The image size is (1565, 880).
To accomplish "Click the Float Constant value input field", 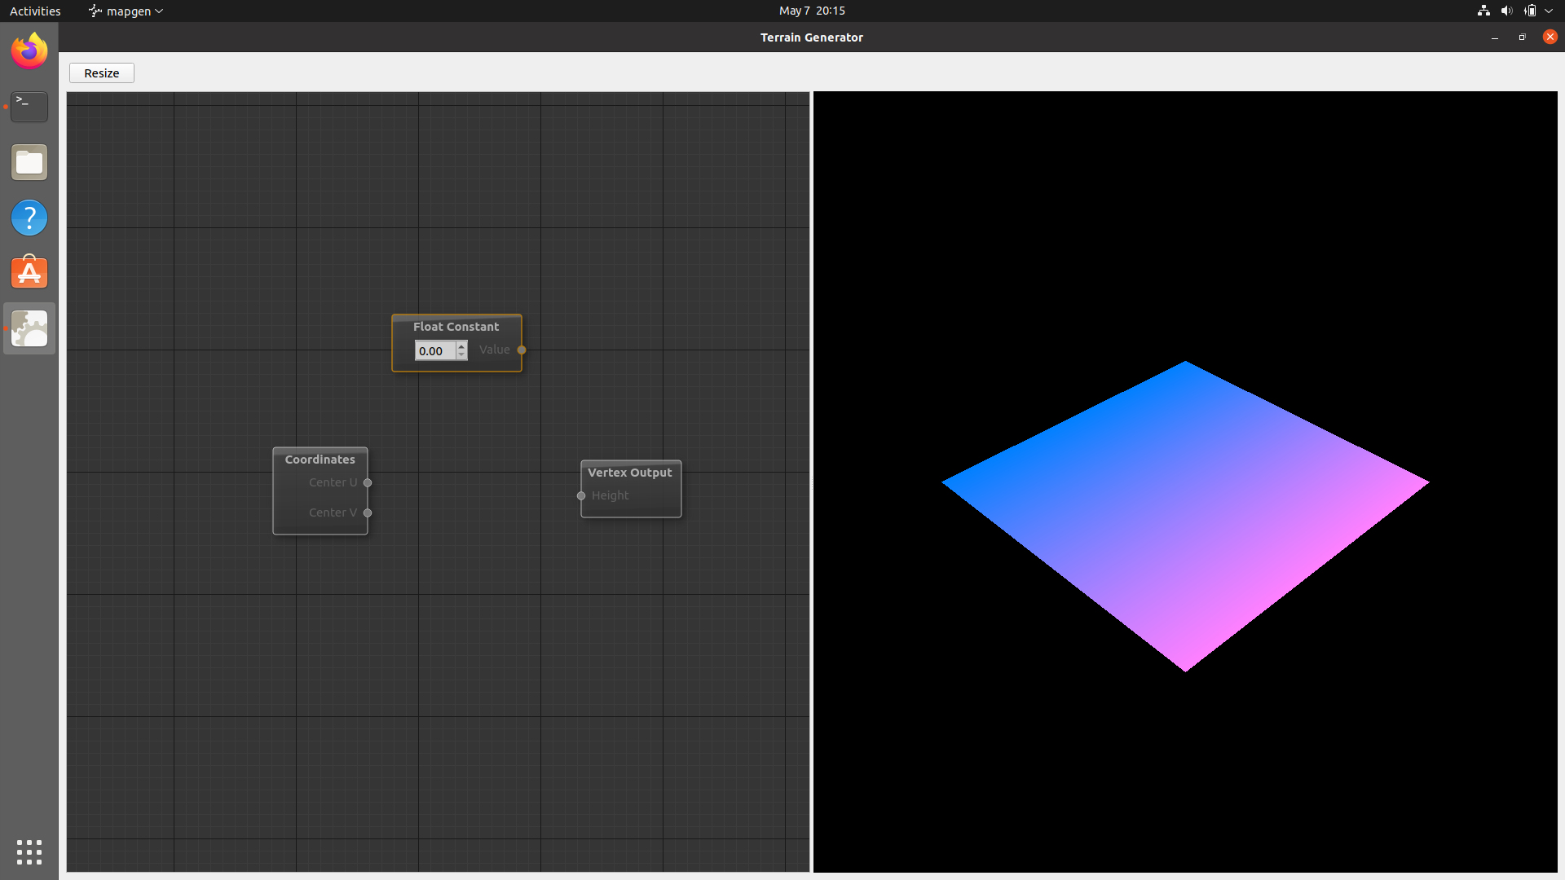I will point(435,350).
